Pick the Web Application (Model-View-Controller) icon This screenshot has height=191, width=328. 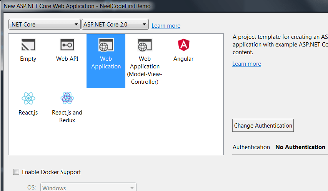145,45
